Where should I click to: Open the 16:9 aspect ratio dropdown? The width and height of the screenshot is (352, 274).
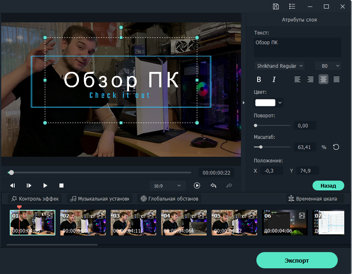coord(167,186)
